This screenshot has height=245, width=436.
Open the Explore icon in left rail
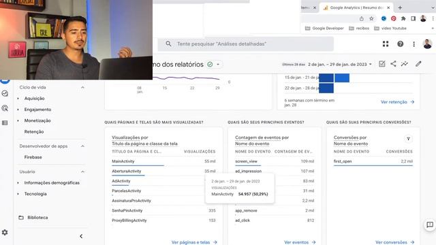tap(5, 94)
